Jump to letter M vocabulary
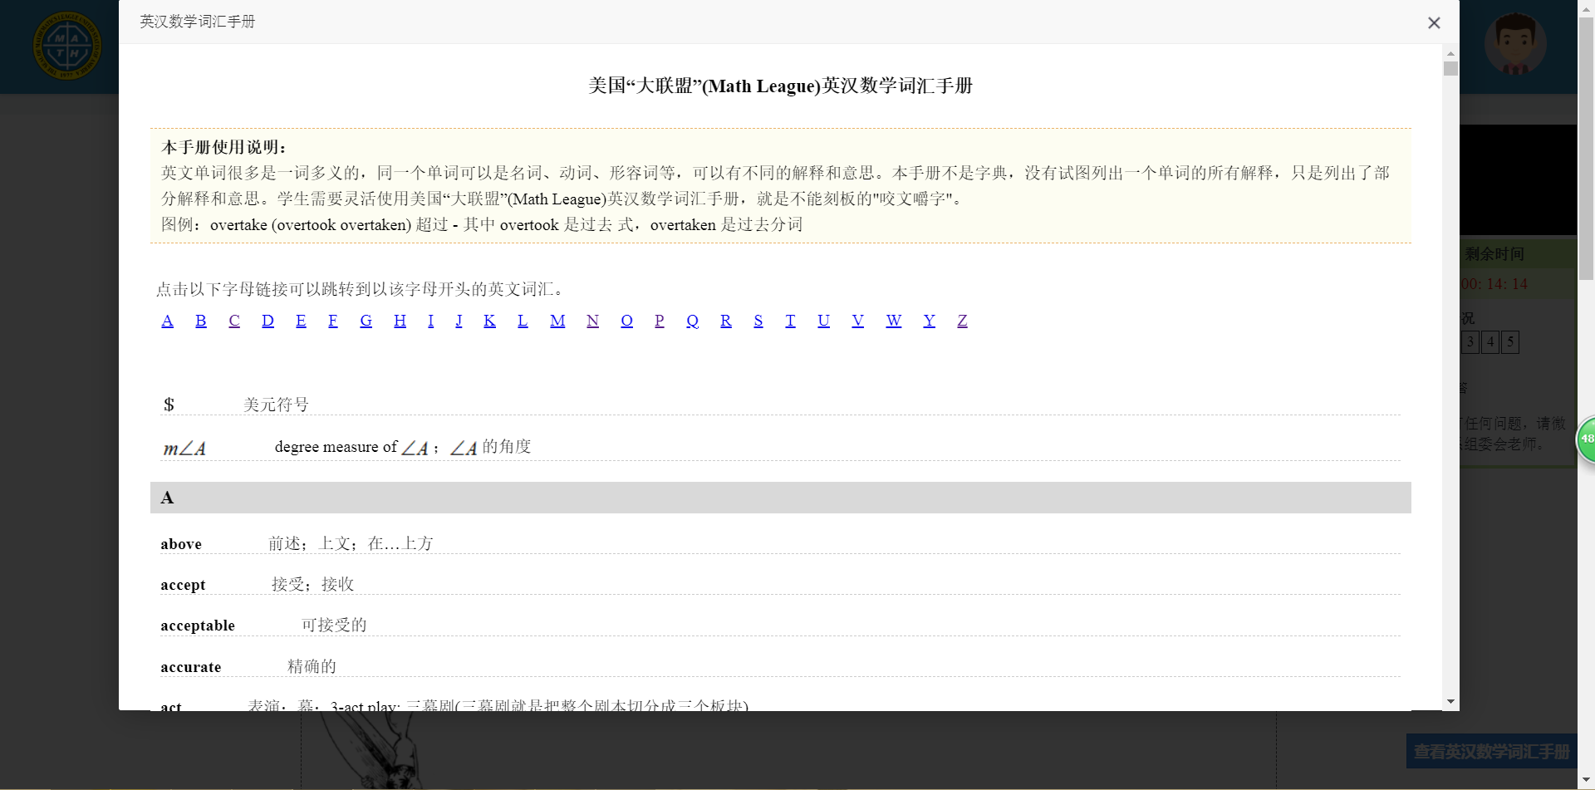Screen dimensions: 1595x790 click(x=557, y=321)
